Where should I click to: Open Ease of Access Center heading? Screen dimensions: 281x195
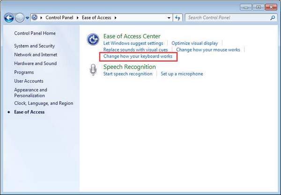pyautogui.click(x=132, y=36)
